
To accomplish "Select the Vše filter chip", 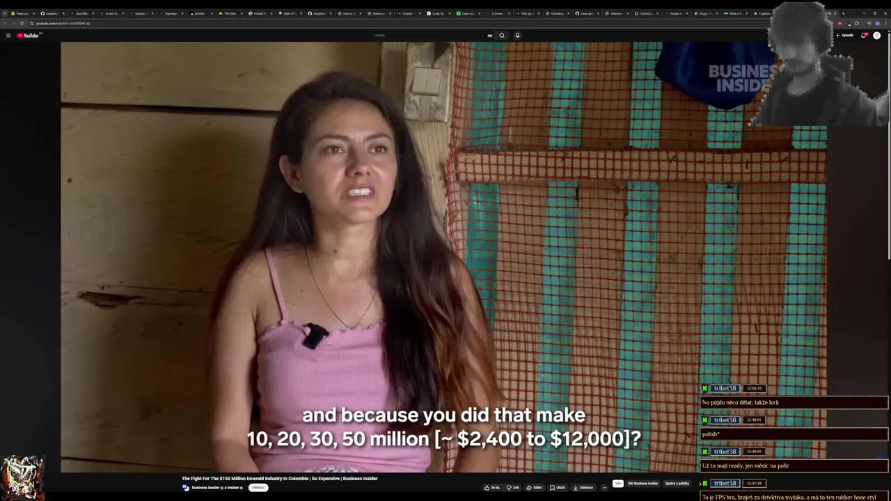I will (617, 484).
